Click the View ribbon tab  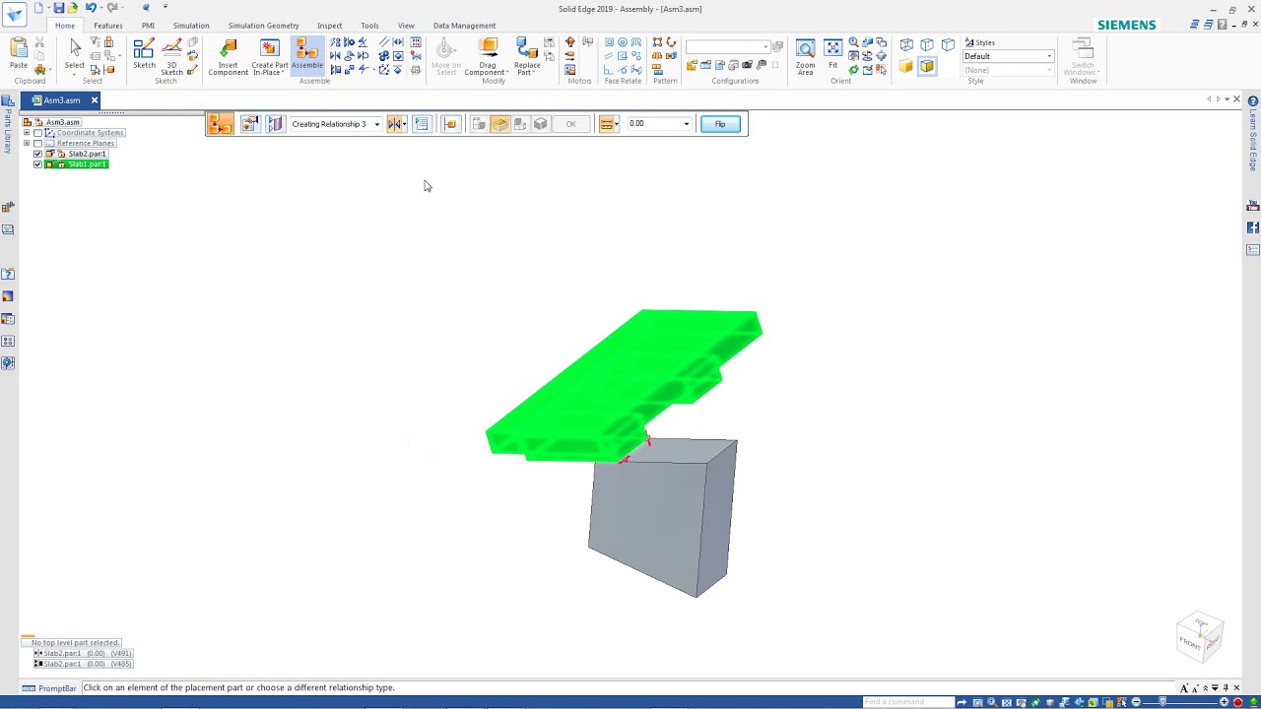pos(406,26)
